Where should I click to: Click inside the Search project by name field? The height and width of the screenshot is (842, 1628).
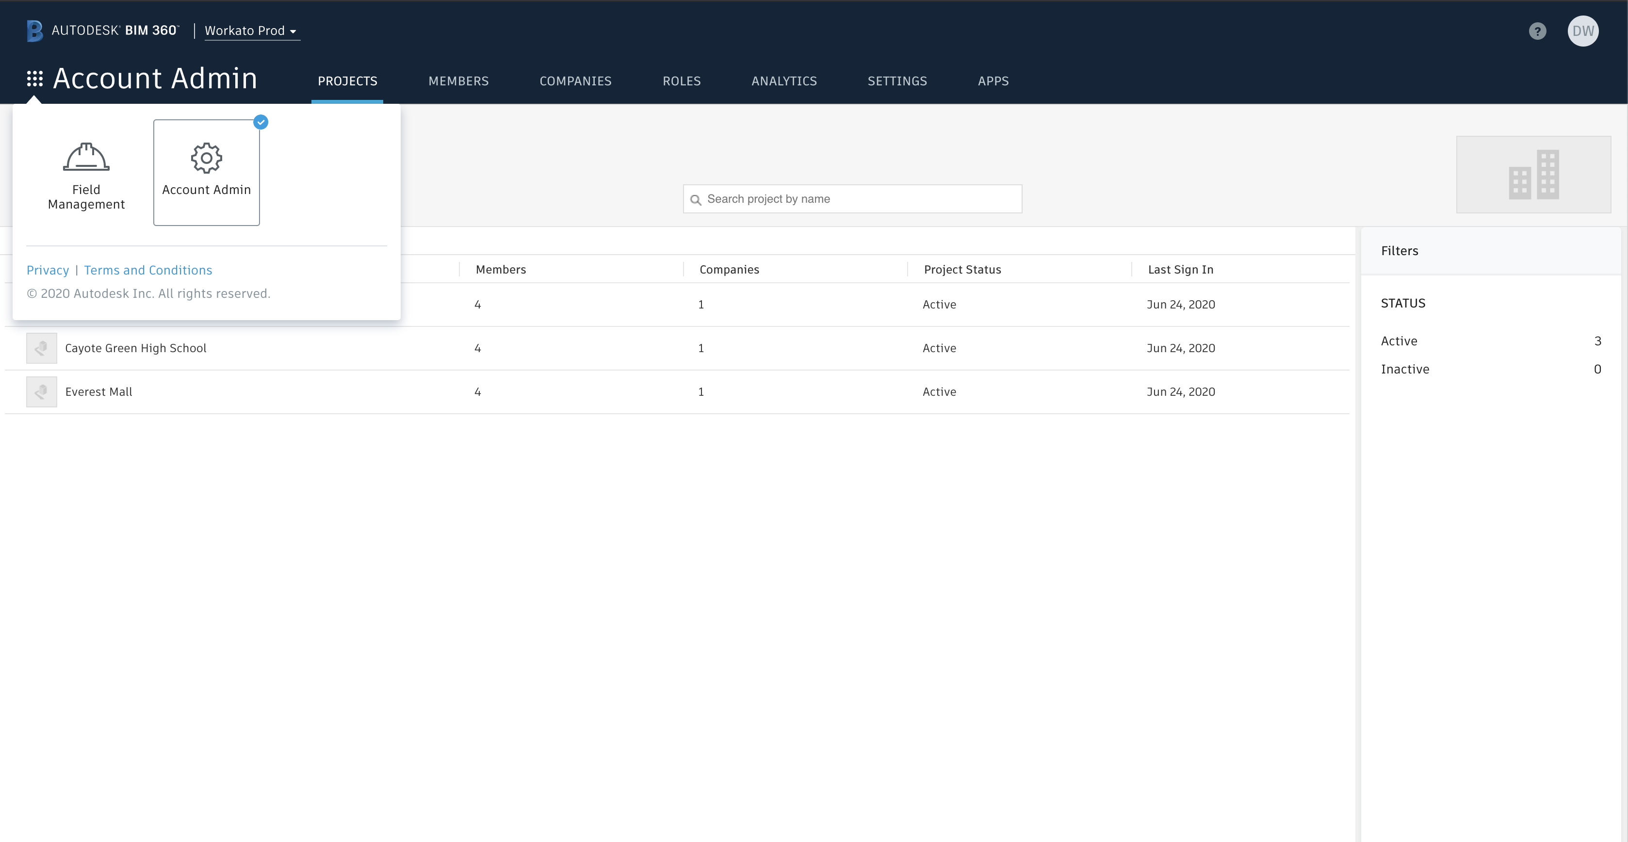point(853,198)
